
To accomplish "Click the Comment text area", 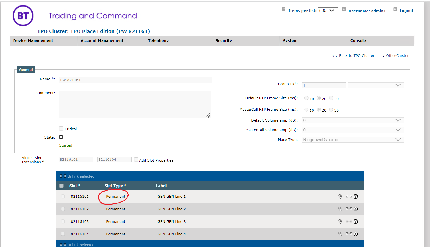I will pos(135,104).
